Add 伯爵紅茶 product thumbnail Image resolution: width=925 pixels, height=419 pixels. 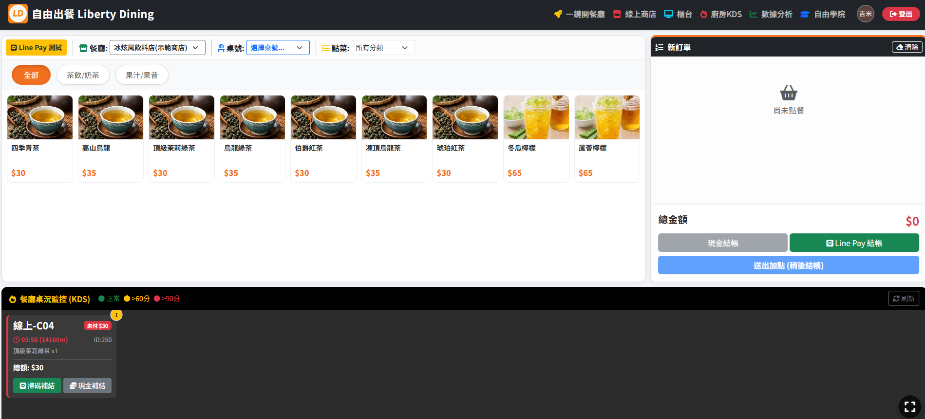[323, 117]
